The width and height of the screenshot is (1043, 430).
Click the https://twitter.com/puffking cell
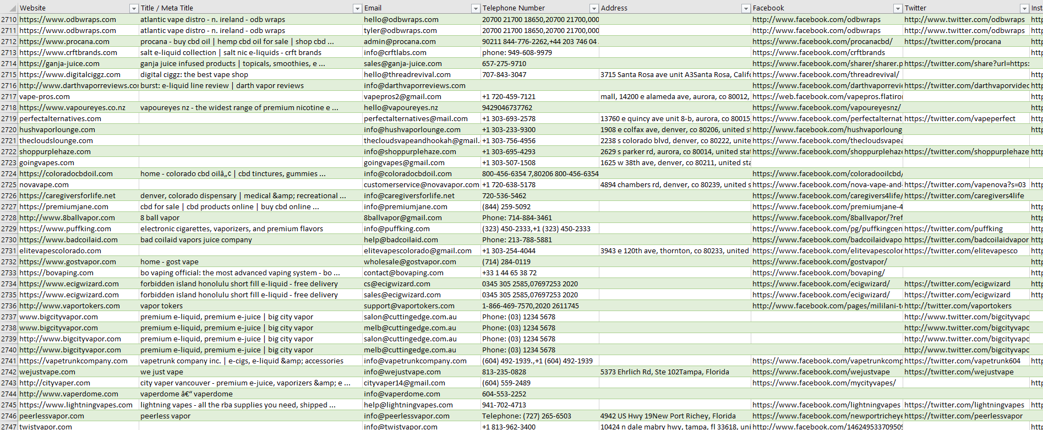pyautogui.click(x=966, y=228)
